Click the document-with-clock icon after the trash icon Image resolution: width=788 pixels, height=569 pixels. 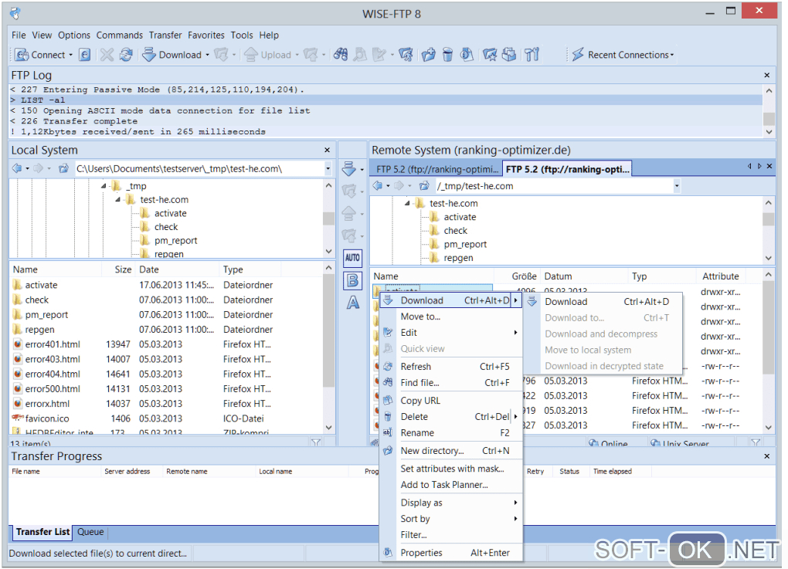tap(467, 54)
